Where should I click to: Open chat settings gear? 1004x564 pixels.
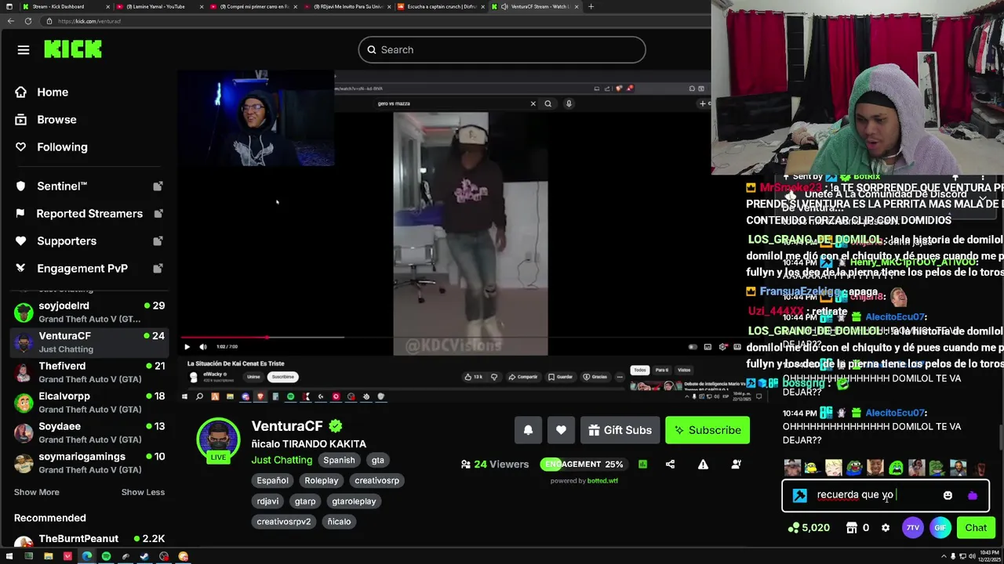pos(886,528)
